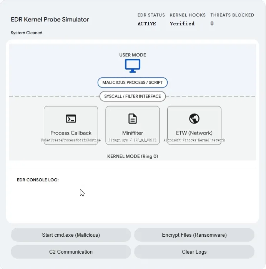Click the Kernel Mode (Ring 0) label
This screenshot has height=269, width=266.
click(133, 156)
